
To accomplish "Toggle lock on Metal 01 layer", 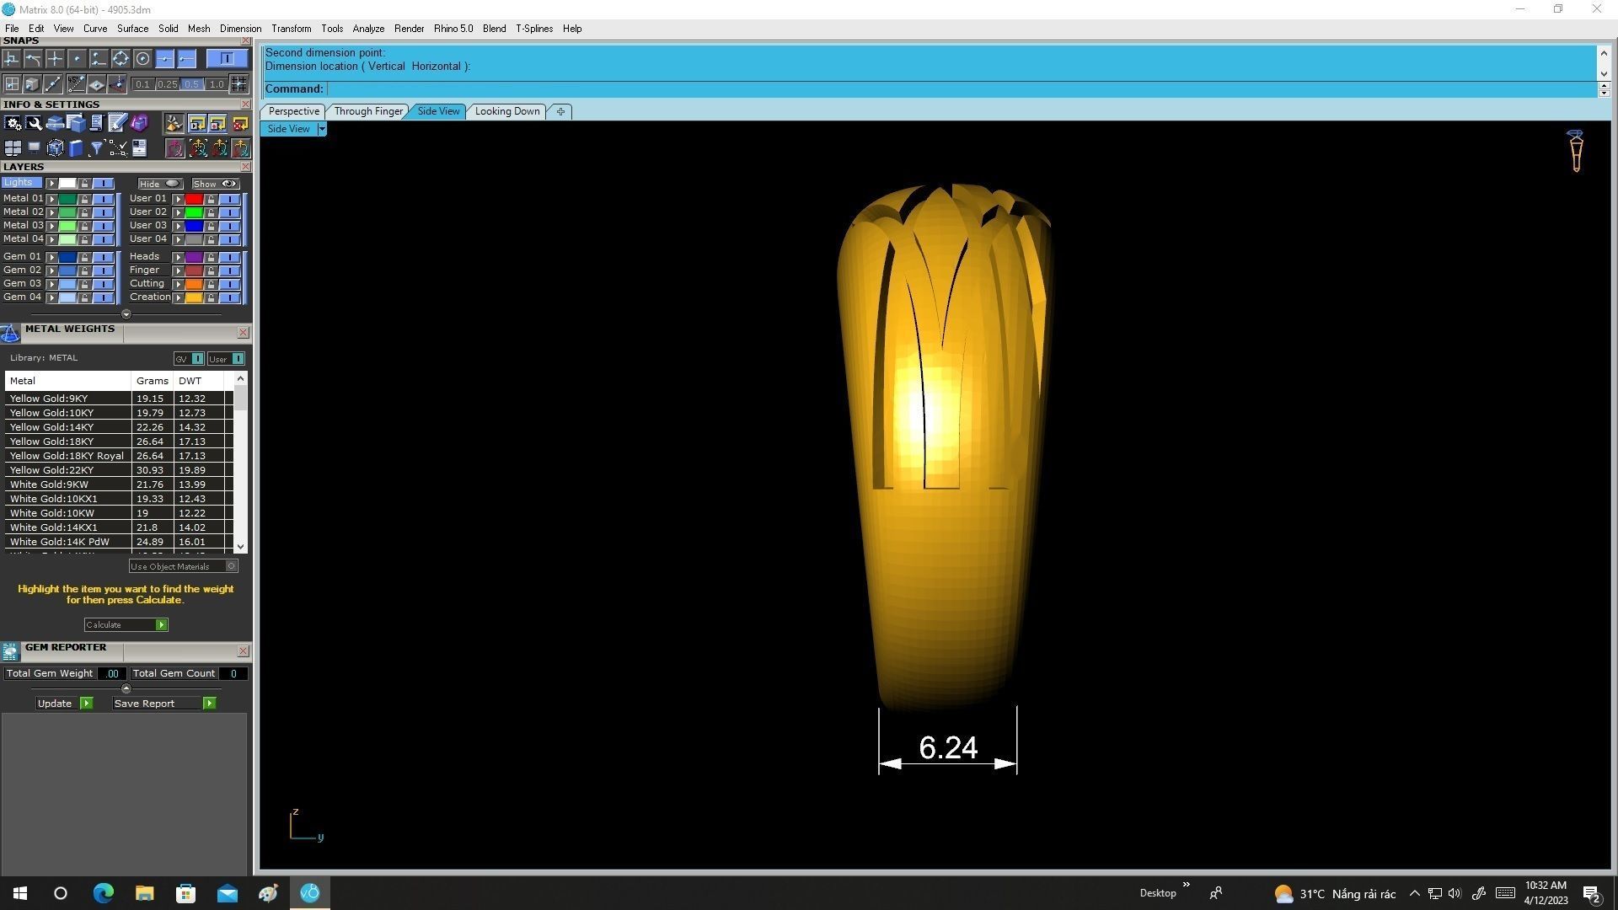I will click(84, 199).
